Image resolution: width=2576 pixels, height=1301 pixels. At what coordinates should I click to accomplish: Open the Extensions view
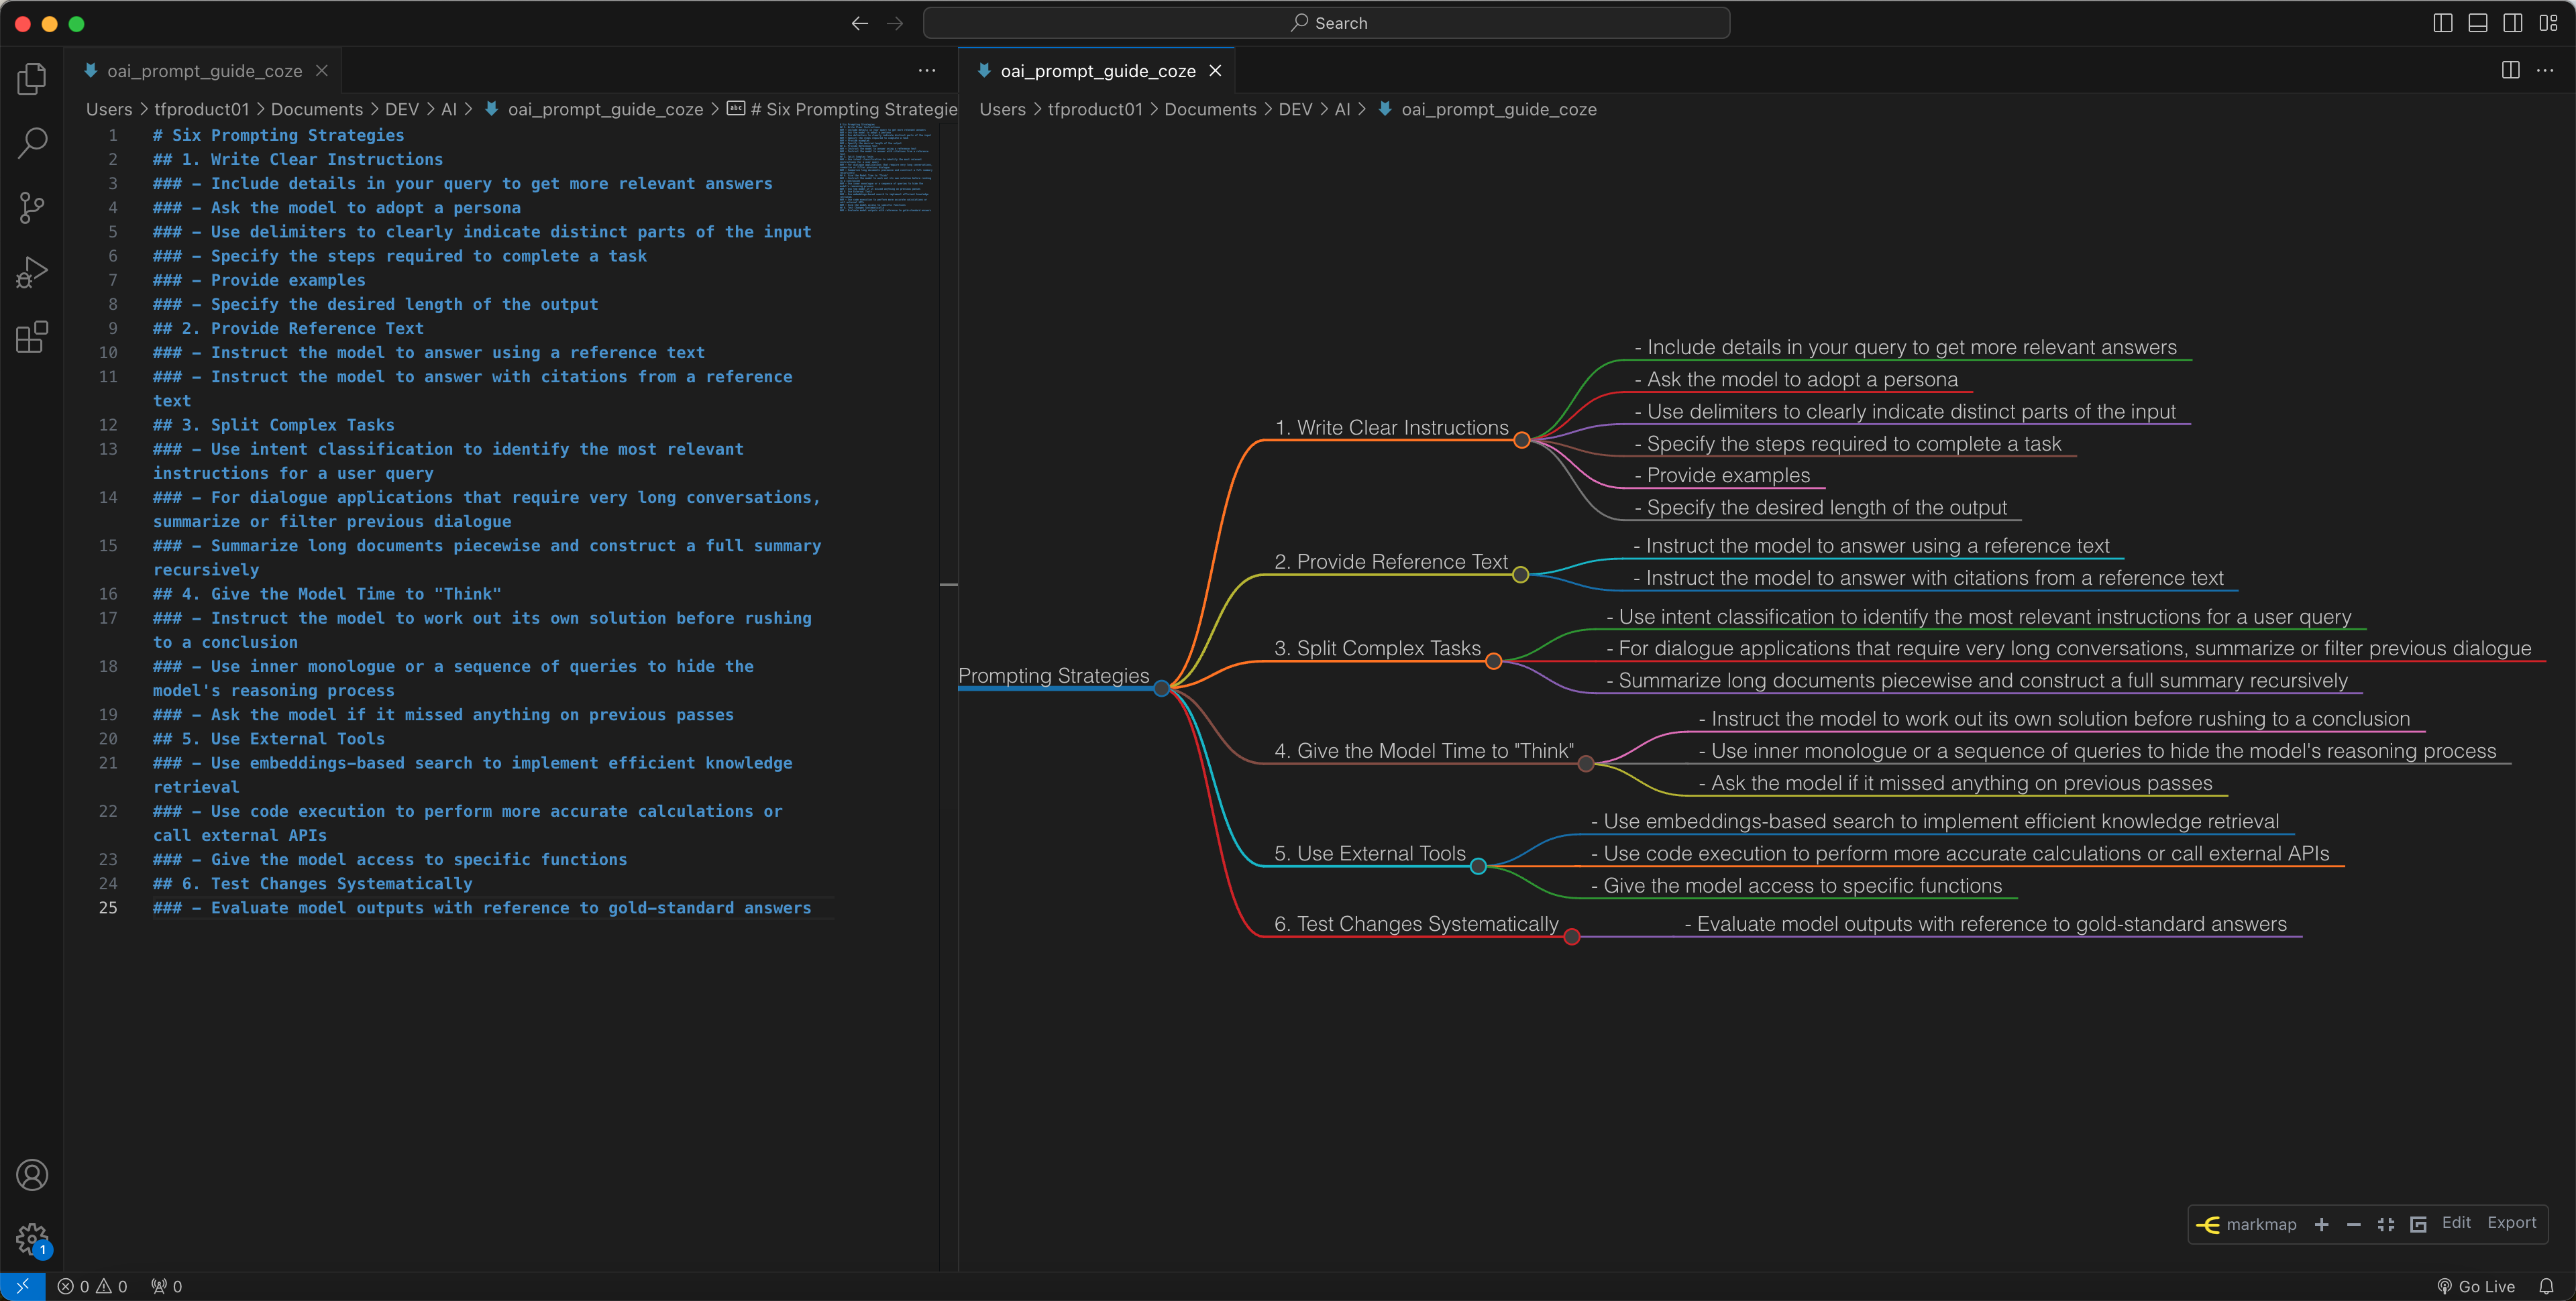point(32,337)
